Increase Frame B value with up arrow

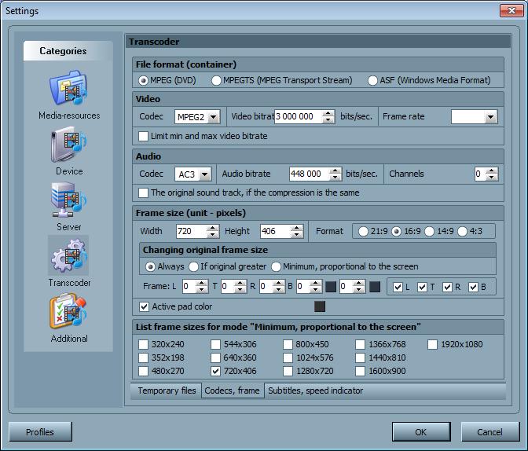pyautogui.click(x=316, y=284)
